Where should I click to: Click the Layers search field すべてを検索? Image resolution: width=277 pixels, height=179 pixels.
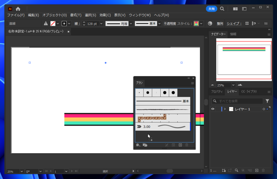(237, 101)
